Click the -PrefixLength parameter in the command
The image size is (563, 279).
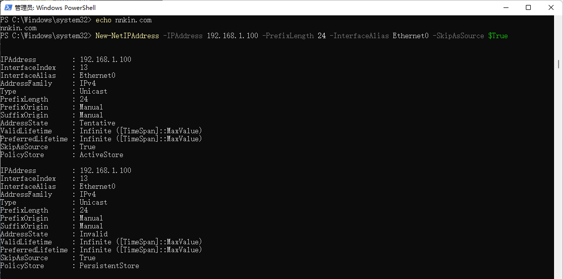(288, 36)
